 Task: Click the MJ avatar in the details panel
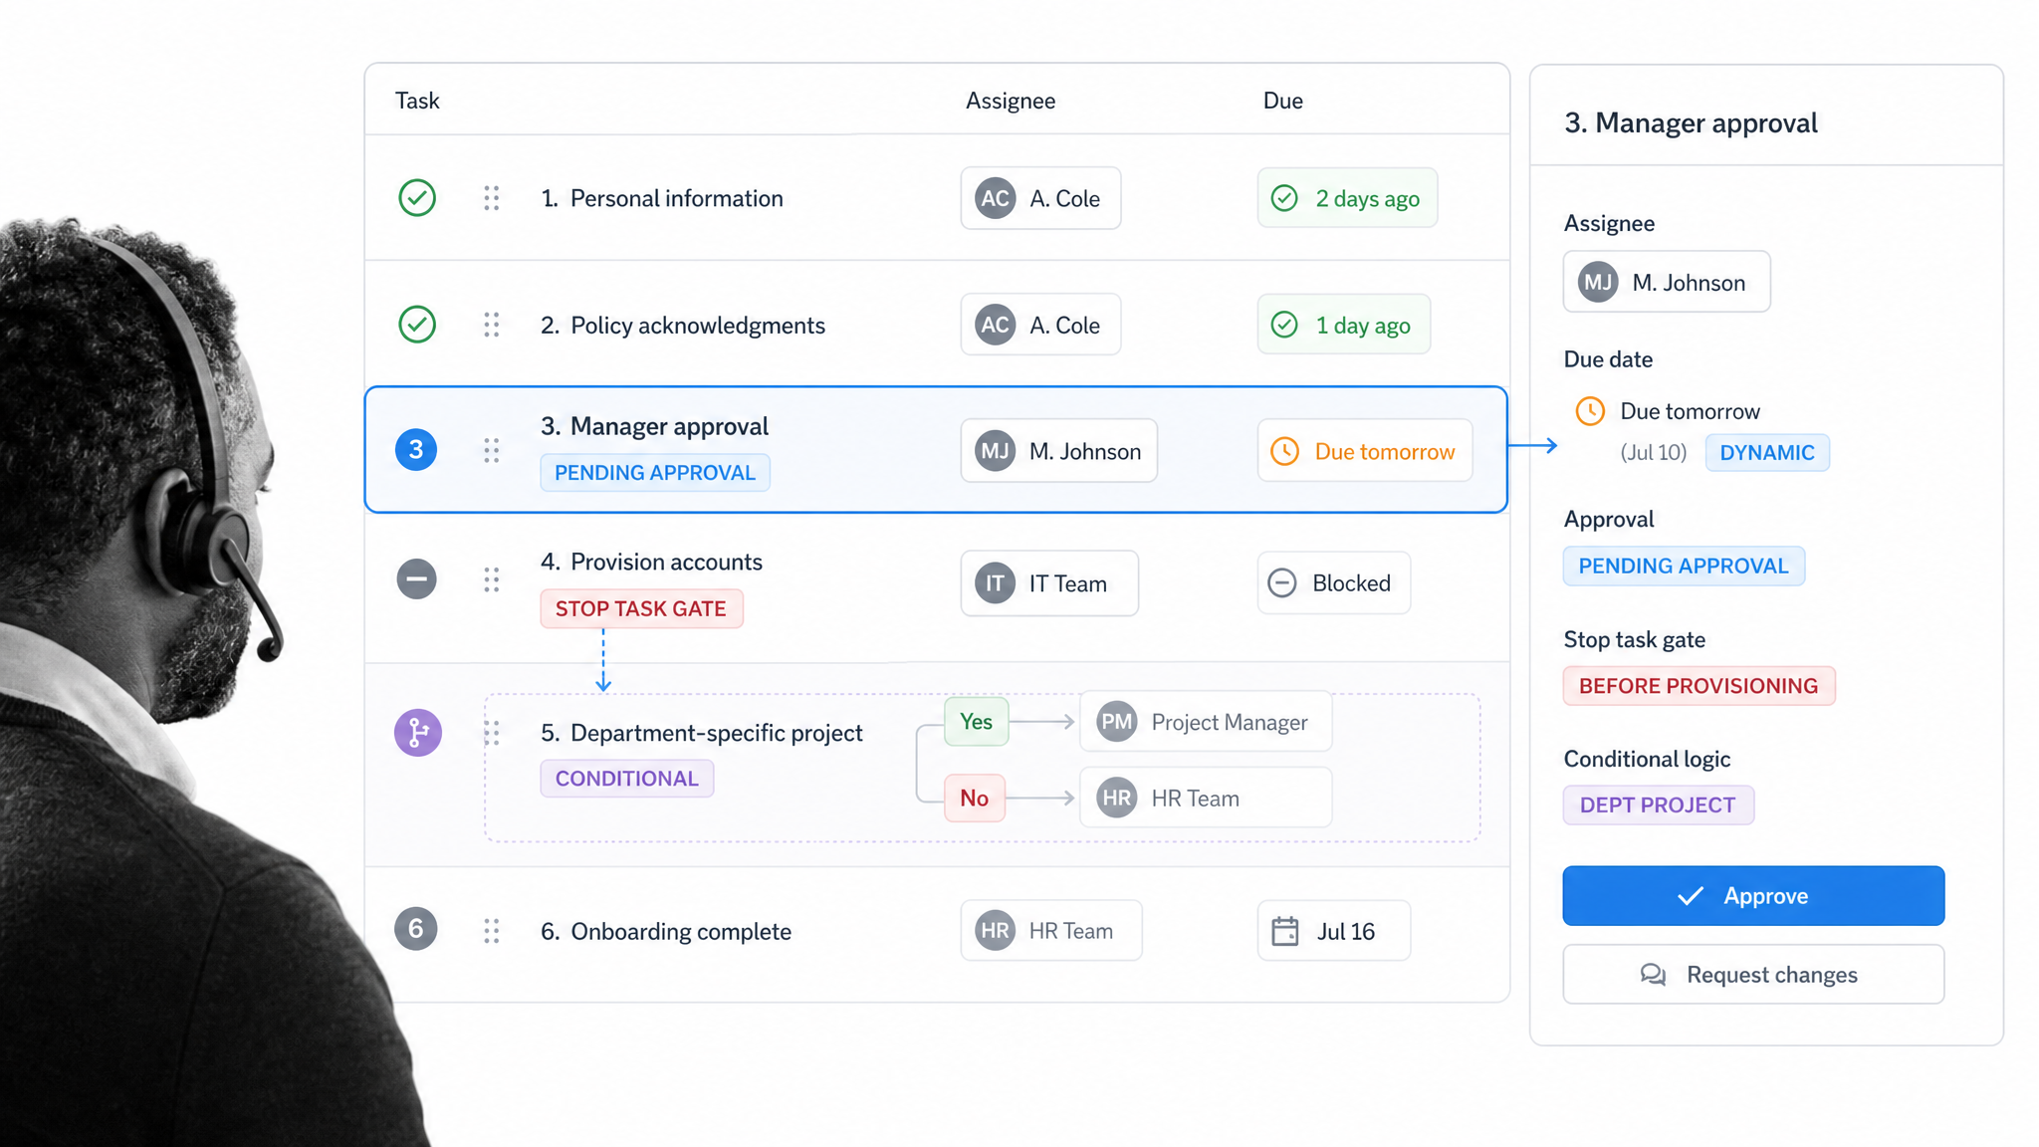(x=1598, y=283)
